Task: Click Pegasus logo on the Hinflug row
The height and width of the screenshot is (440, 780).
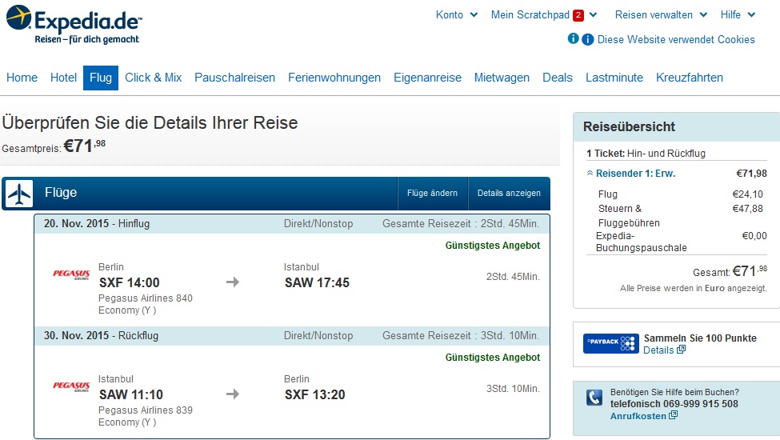Action: click(71, 274)
